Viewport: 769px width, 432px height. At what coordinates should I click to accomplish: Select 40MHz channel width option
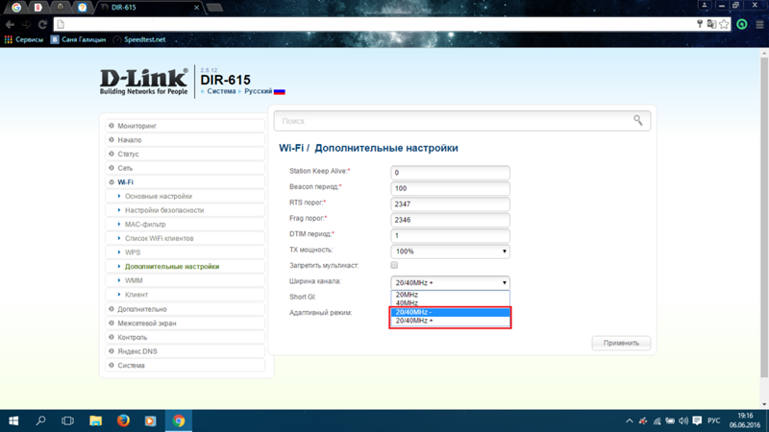[x=450, y=303]
